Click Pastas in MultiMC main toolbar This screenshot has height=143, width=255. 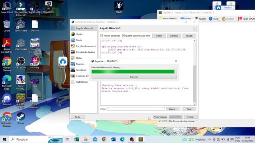(186, 19)
